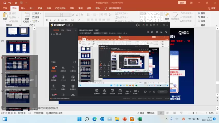Click the Tell Me search box (操作说明搜索)

[x=115, y=8]
